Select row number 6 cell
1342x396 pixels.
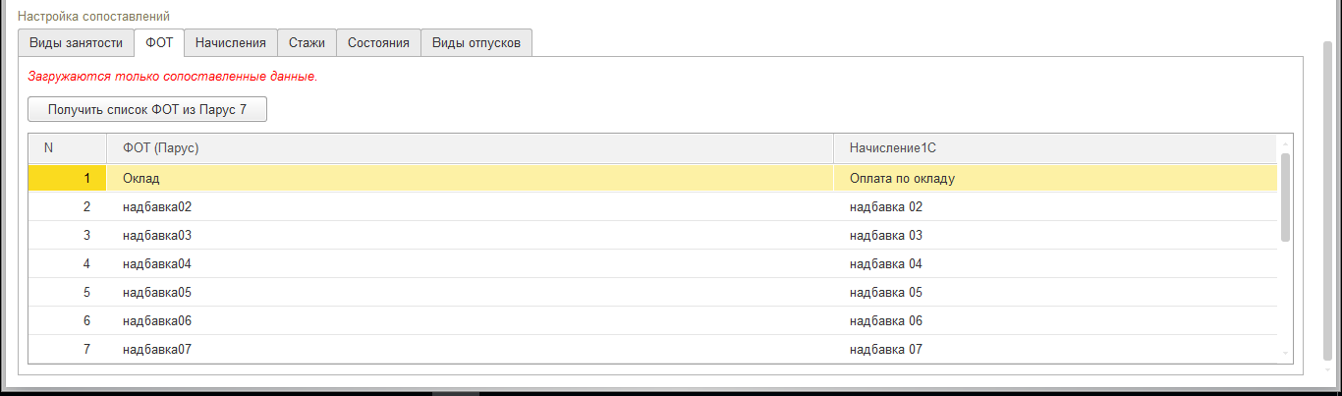point(67,321)
